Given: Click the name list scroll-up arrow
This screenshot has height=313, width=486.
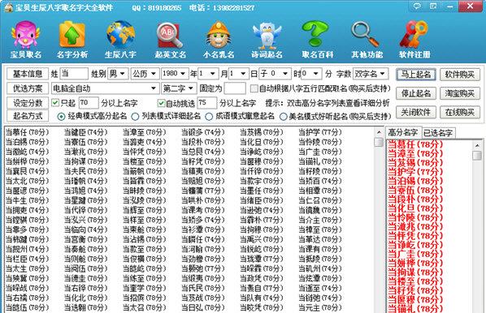Looking at the screenshot, I should pos(379,132).
